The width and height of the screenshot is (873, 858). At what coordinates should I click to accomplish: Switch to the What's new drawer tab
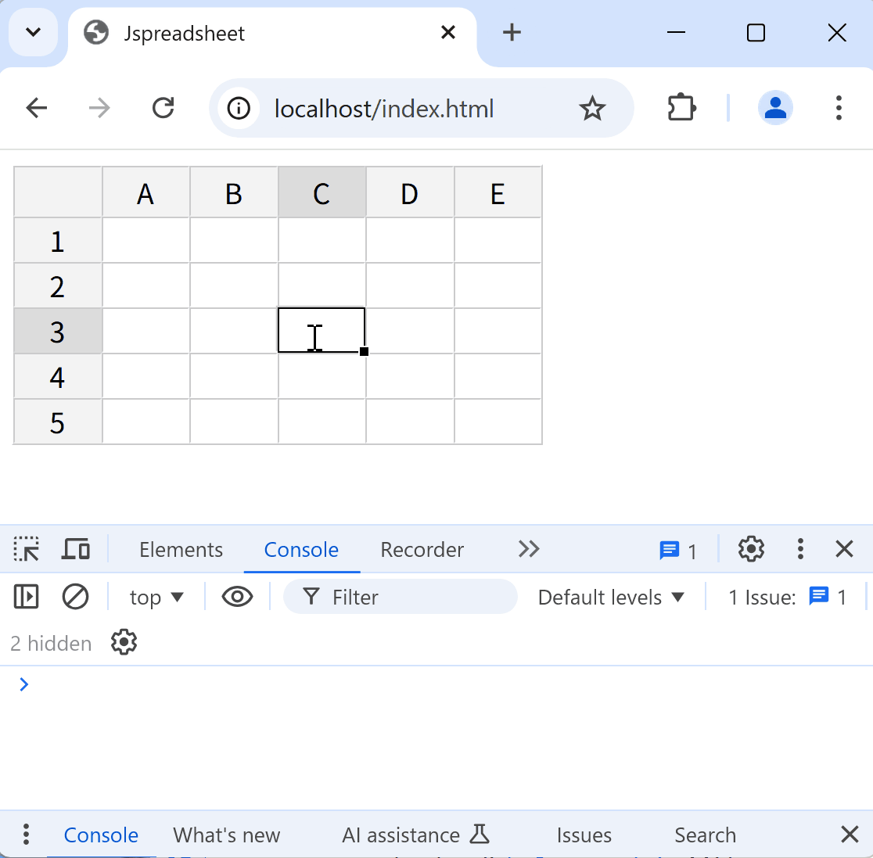coord(227,835)
